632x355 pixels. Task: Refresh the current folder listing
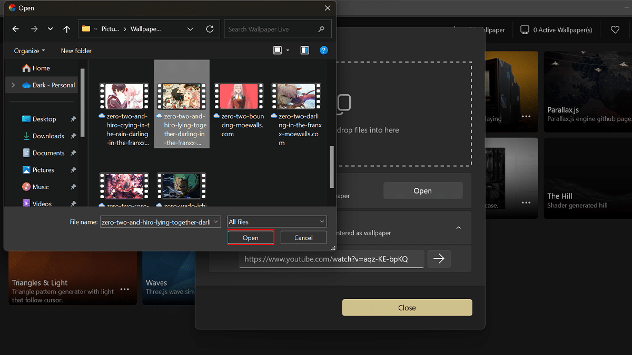pos(210,29)
